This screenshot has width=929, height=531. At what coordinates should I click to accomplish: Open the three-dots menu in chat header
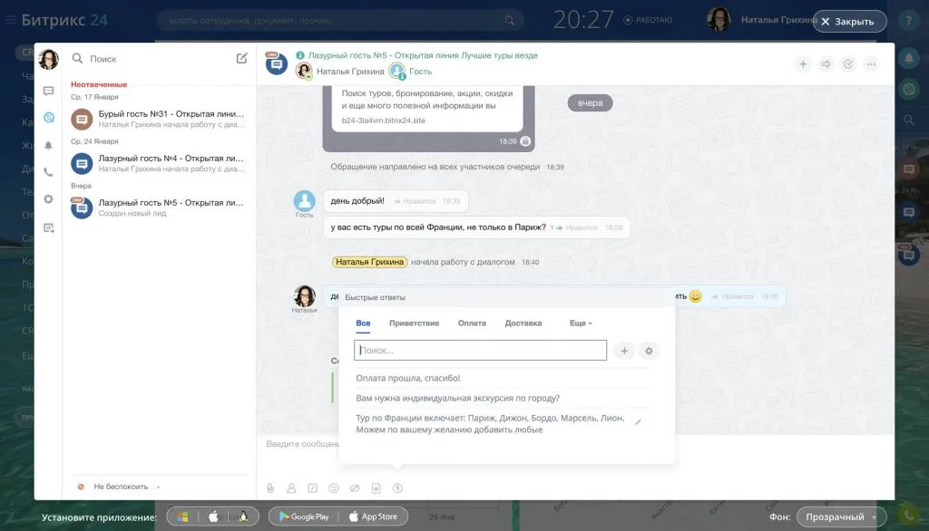(x=871, y=64)
